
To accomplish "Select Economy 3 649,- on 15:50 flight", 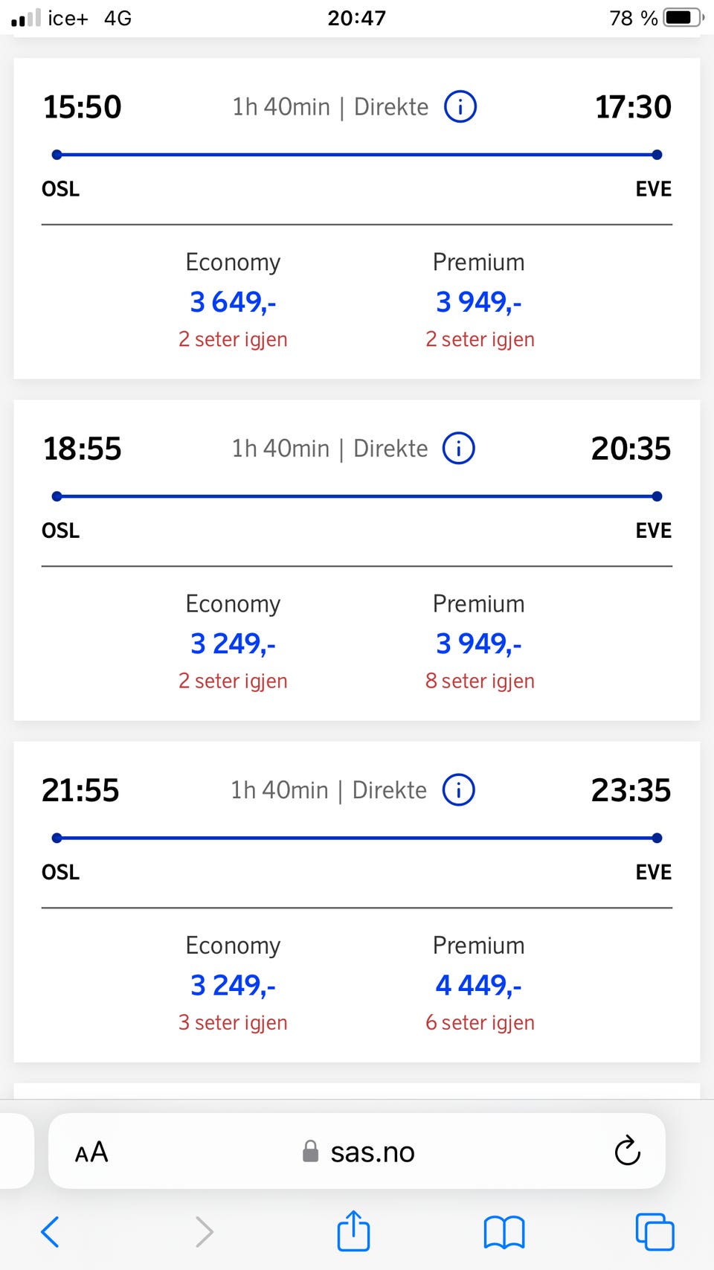I will click(x=233, y=302).
